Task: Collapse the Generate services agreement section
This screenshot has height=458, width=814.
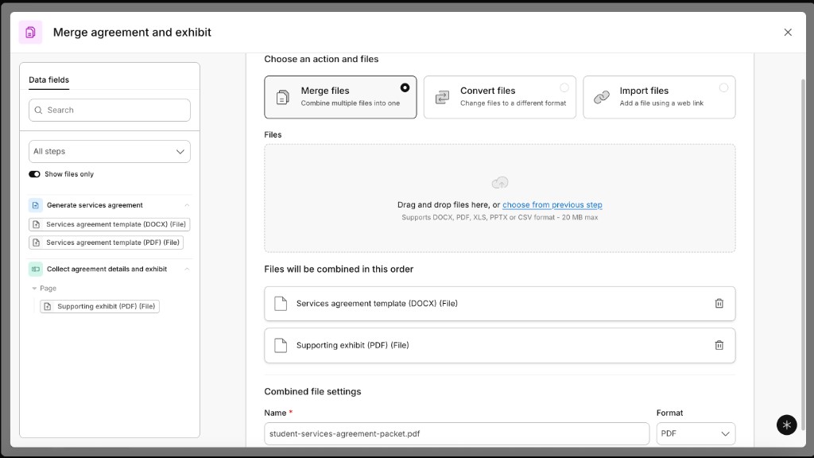Action: [x=187, y=205]
